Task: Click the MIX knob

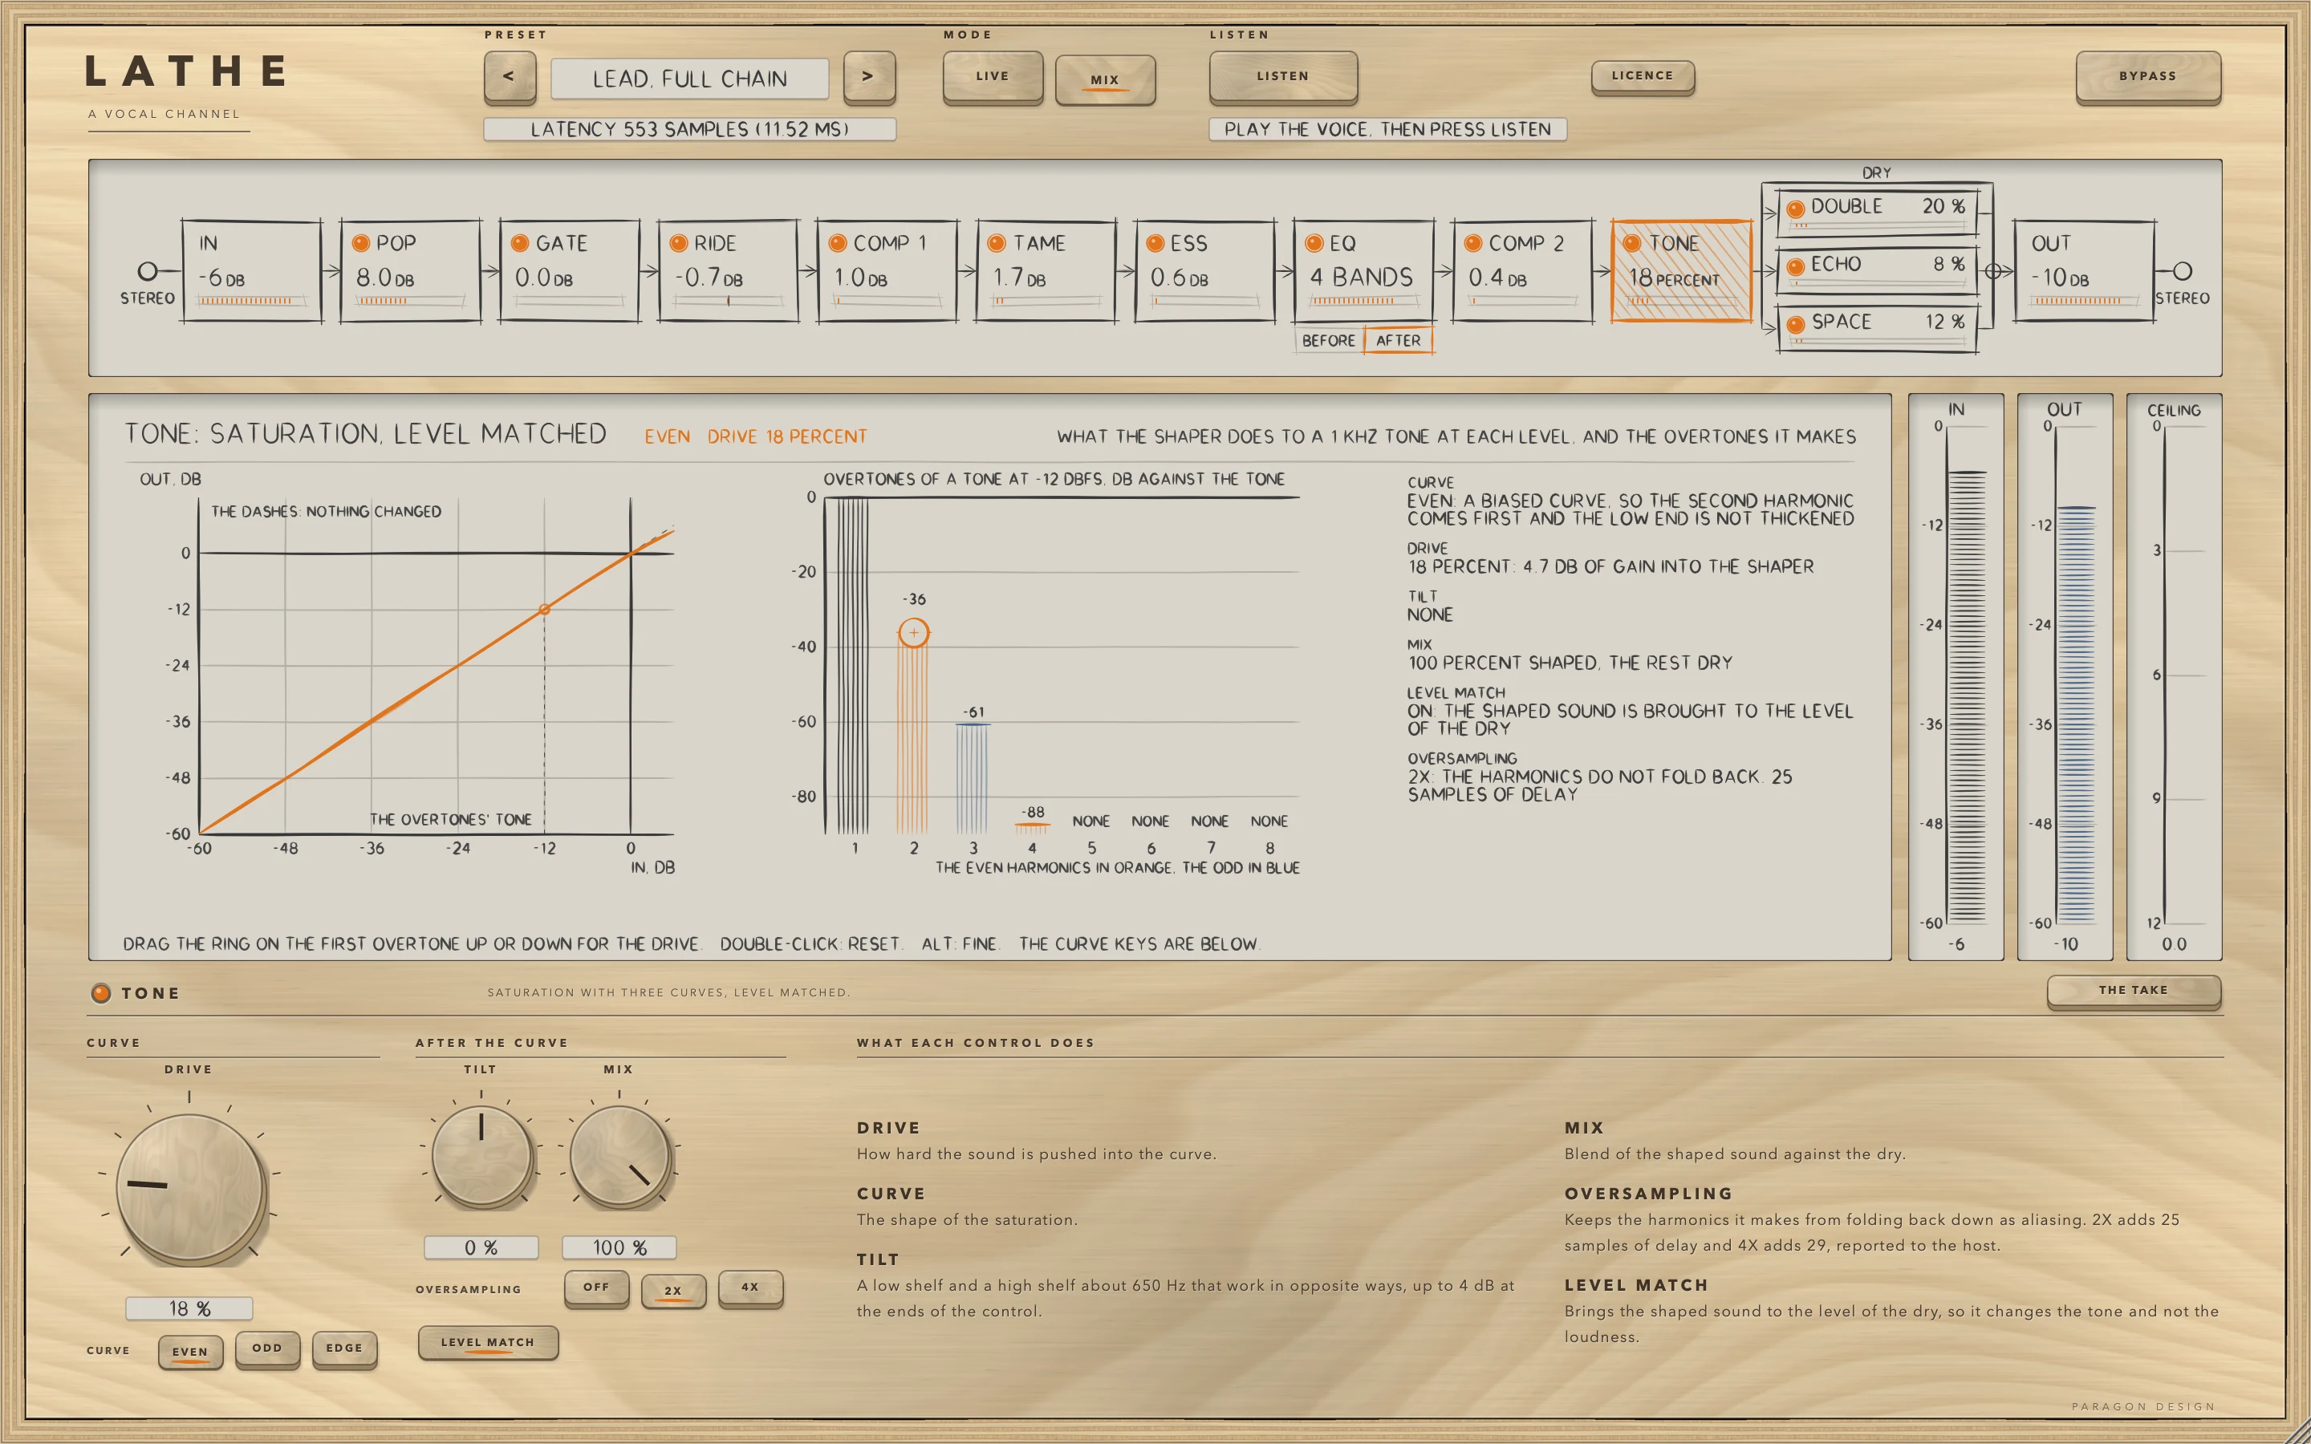Action: [619, 1155]
